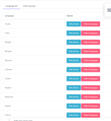Select the Chinese row name
111x121 pixels.
8,69
